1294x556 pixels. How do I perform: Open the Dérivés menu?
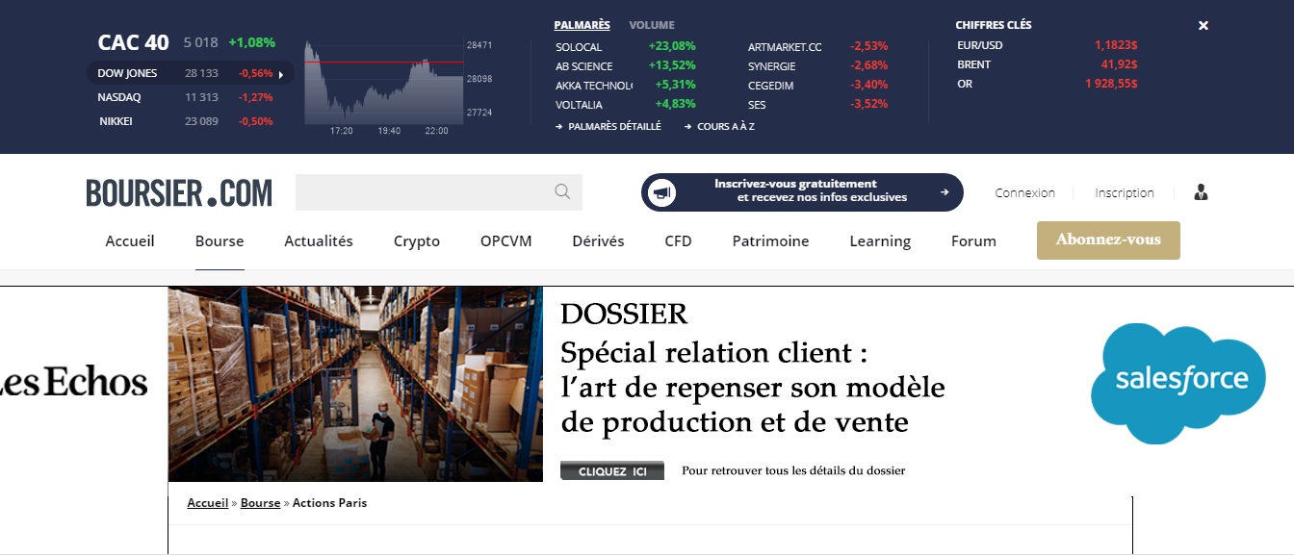point(598,241)
